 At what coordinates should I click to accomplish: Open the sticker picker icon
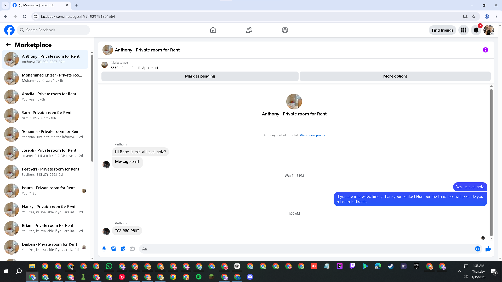point(123,249)
